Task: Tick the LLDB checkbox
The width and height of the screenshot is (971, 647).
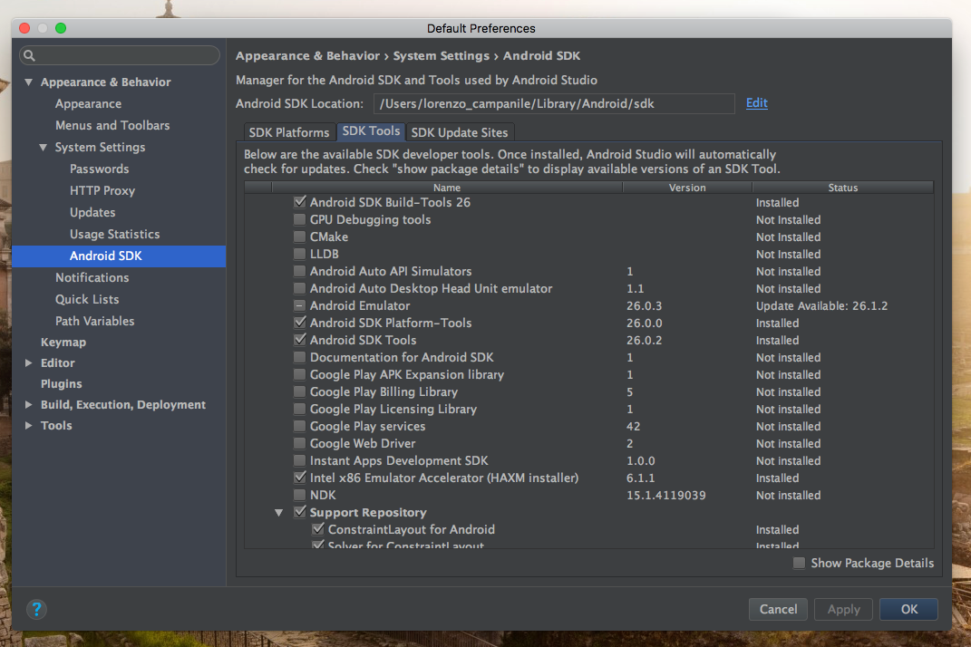Action: click(300, 254)
